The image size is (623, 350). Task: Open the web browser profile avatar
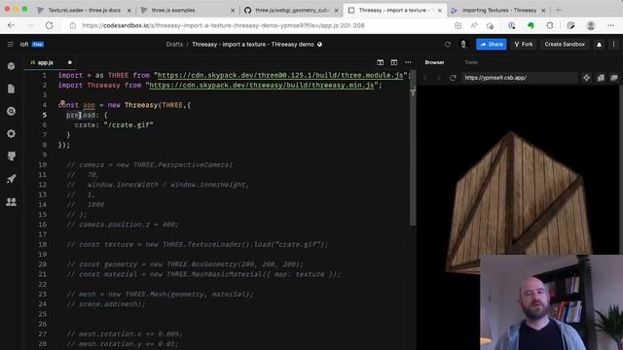pyautogui.click(x=591, y=25)
